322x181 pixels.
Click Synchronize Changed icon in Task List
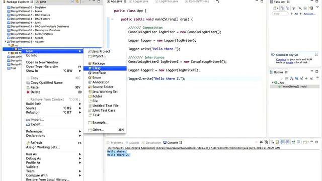click(311, 8)
